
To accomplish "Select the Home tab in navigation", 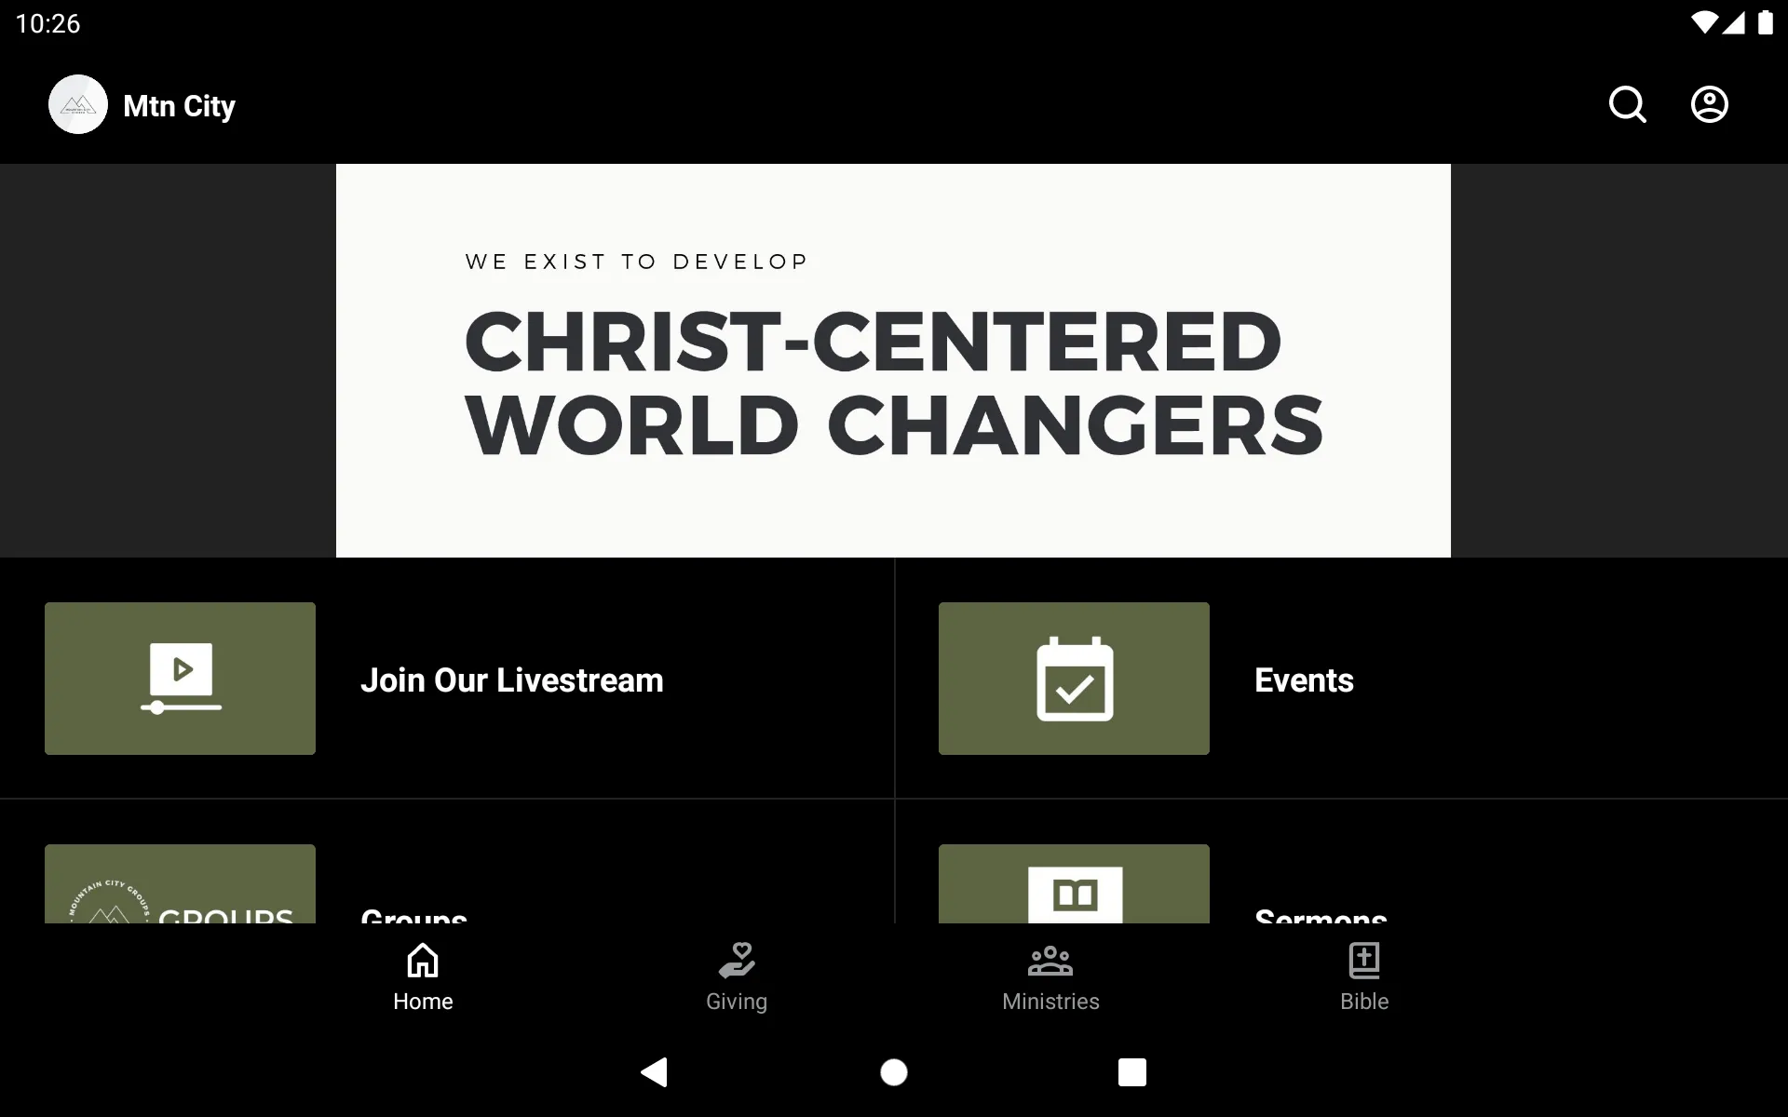I will click(422, 976).
